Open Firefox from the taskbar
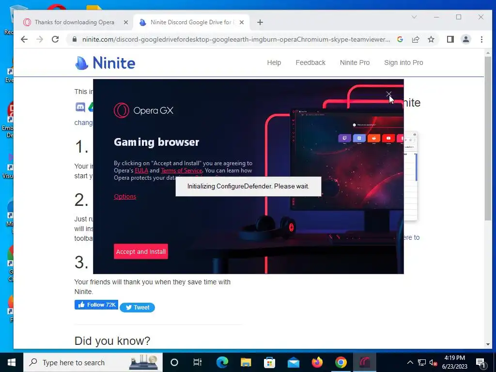 point(317,362)
